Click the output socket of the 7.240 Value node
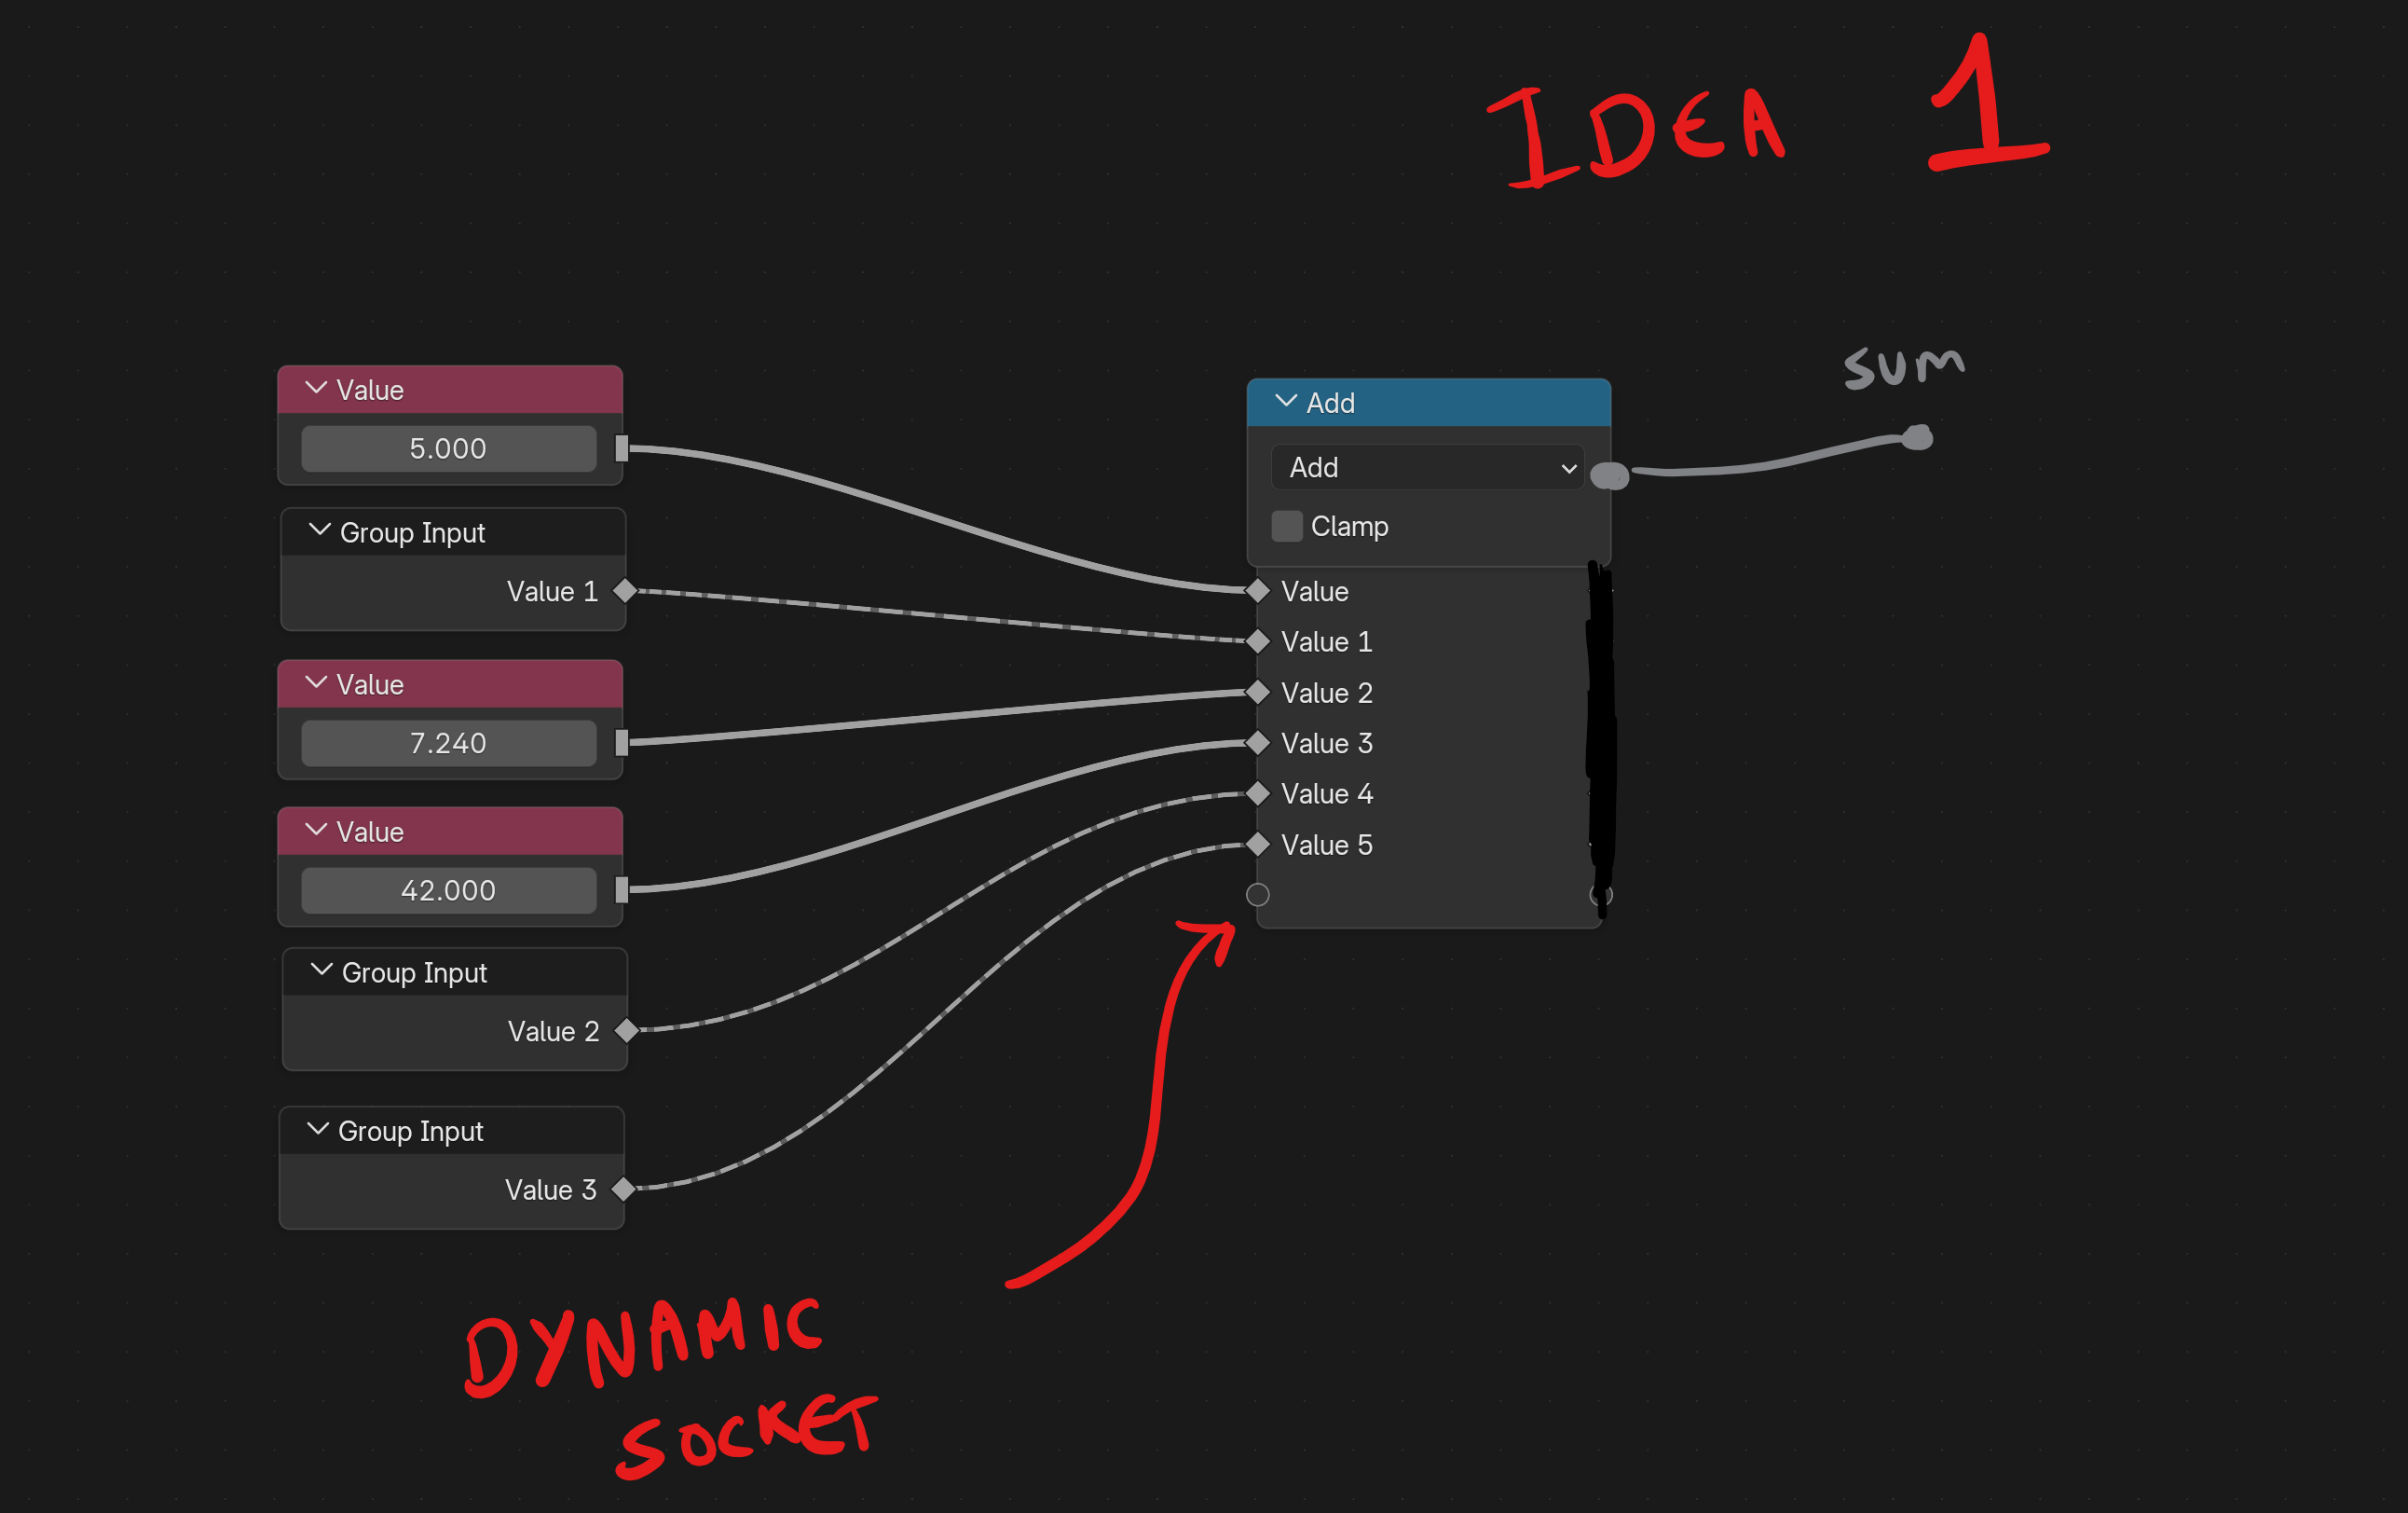 coord(622,744)
